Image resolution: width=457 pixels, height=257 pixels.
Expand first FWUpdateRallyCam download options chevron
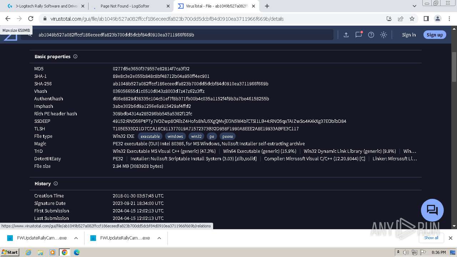[76, 238]
